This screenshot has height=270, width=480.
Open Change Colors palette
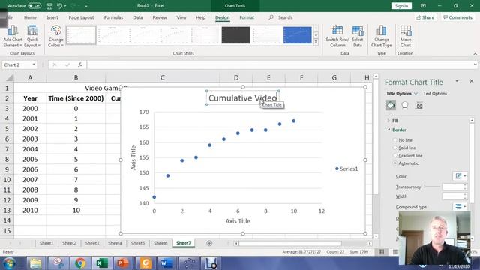coord(55,37)
